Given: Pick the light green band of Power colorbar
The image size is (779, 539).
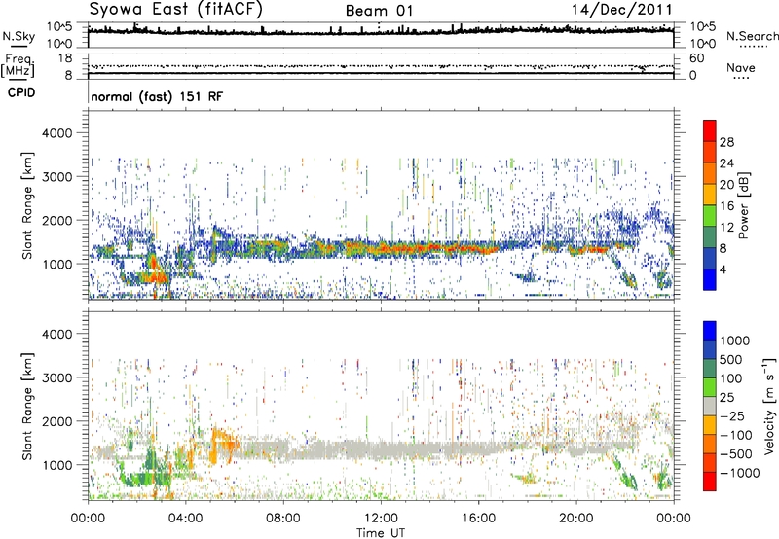Looking at the screenshot, I should click(x=710, y=215).
